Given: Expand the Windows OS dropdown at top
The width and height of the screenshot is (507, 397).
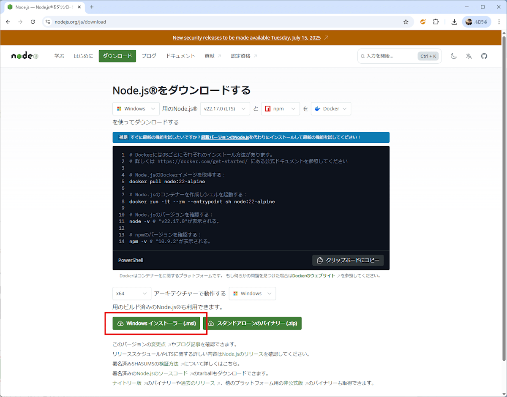Looking at the screenshot, I should click(x=136, y=109).
